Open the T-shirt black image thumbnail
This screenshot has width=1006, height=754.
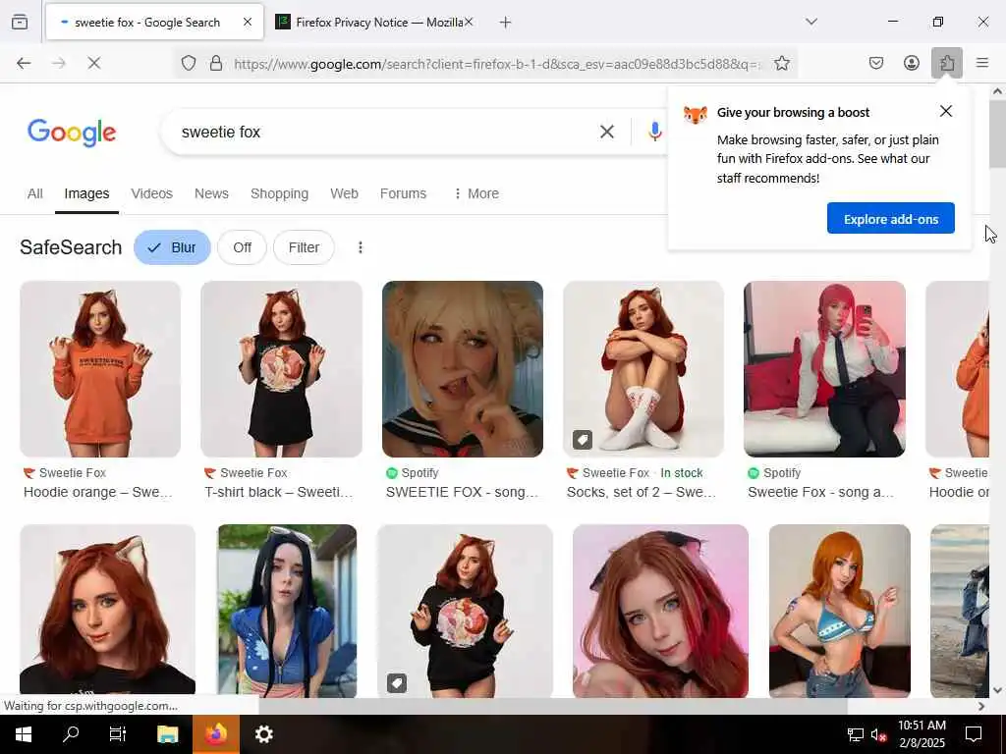[281, 369]
